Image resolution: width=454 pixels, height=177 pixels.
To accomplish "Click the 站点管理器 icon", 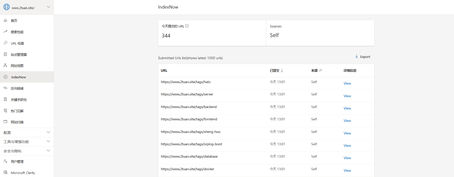I will pos(5,54).
